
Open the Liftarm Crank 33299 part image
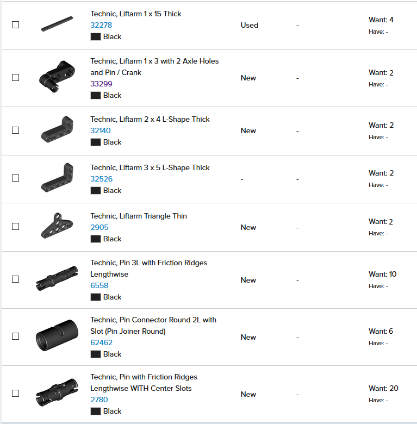tap(57, 77)
